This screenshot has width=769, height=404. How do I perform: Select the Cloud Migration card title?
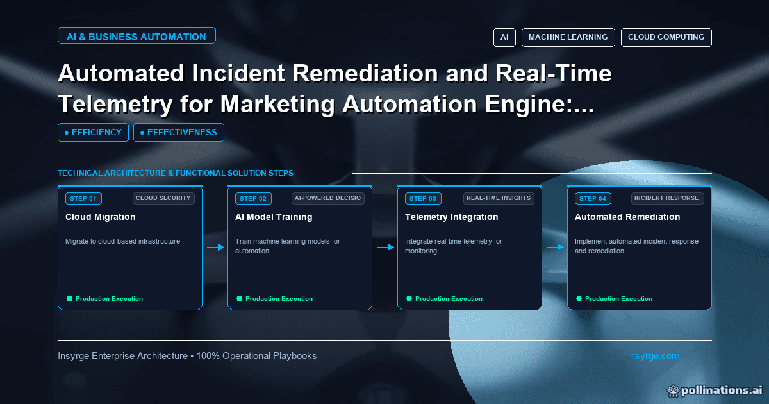pos(101,217)
